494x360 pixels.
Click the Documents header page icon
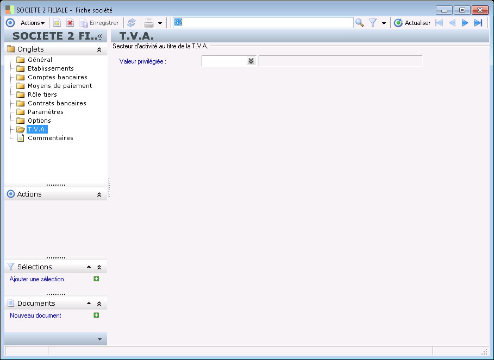pos(11,303)
